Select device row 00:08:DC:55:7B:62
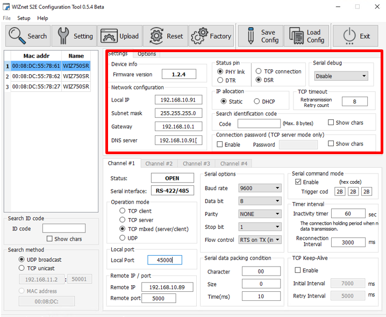 click(x=47, y=76)
